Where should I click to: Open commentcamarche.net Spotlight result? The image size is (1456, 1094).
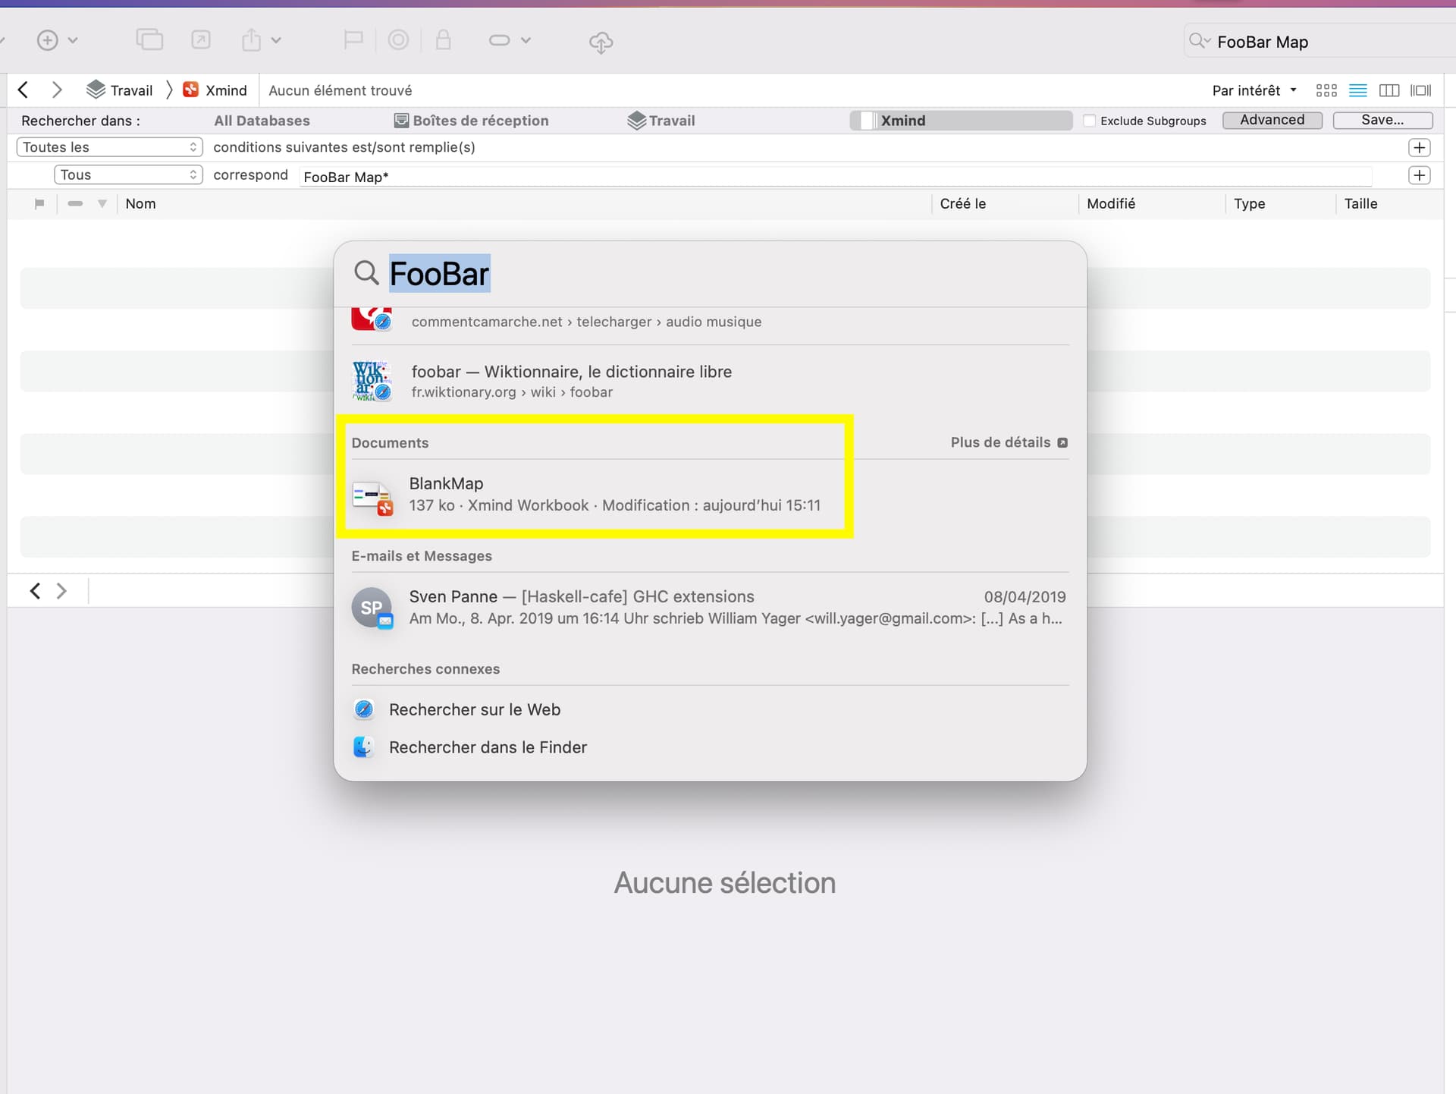(x=710, y=321)
